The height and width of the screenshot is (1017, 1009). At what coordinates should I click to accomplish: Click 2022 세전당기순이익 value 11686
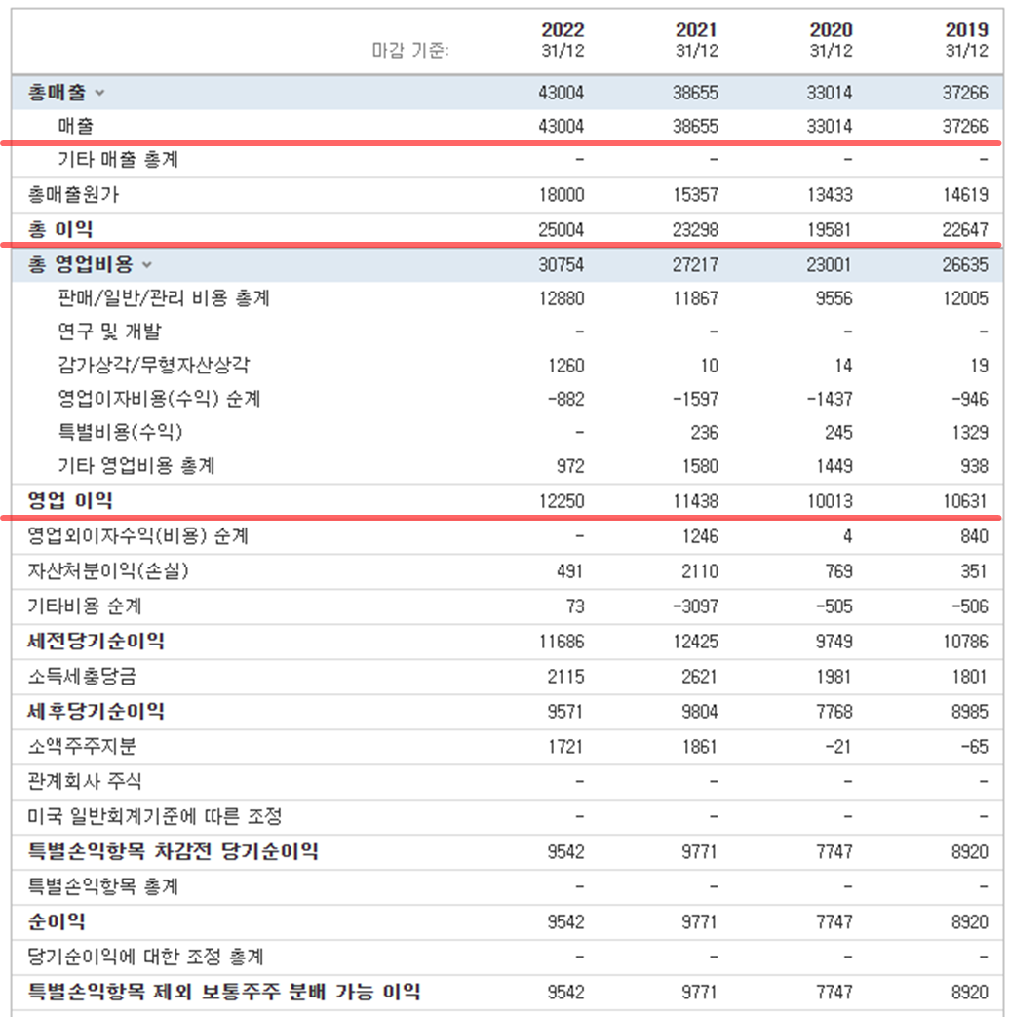point(562,642)
